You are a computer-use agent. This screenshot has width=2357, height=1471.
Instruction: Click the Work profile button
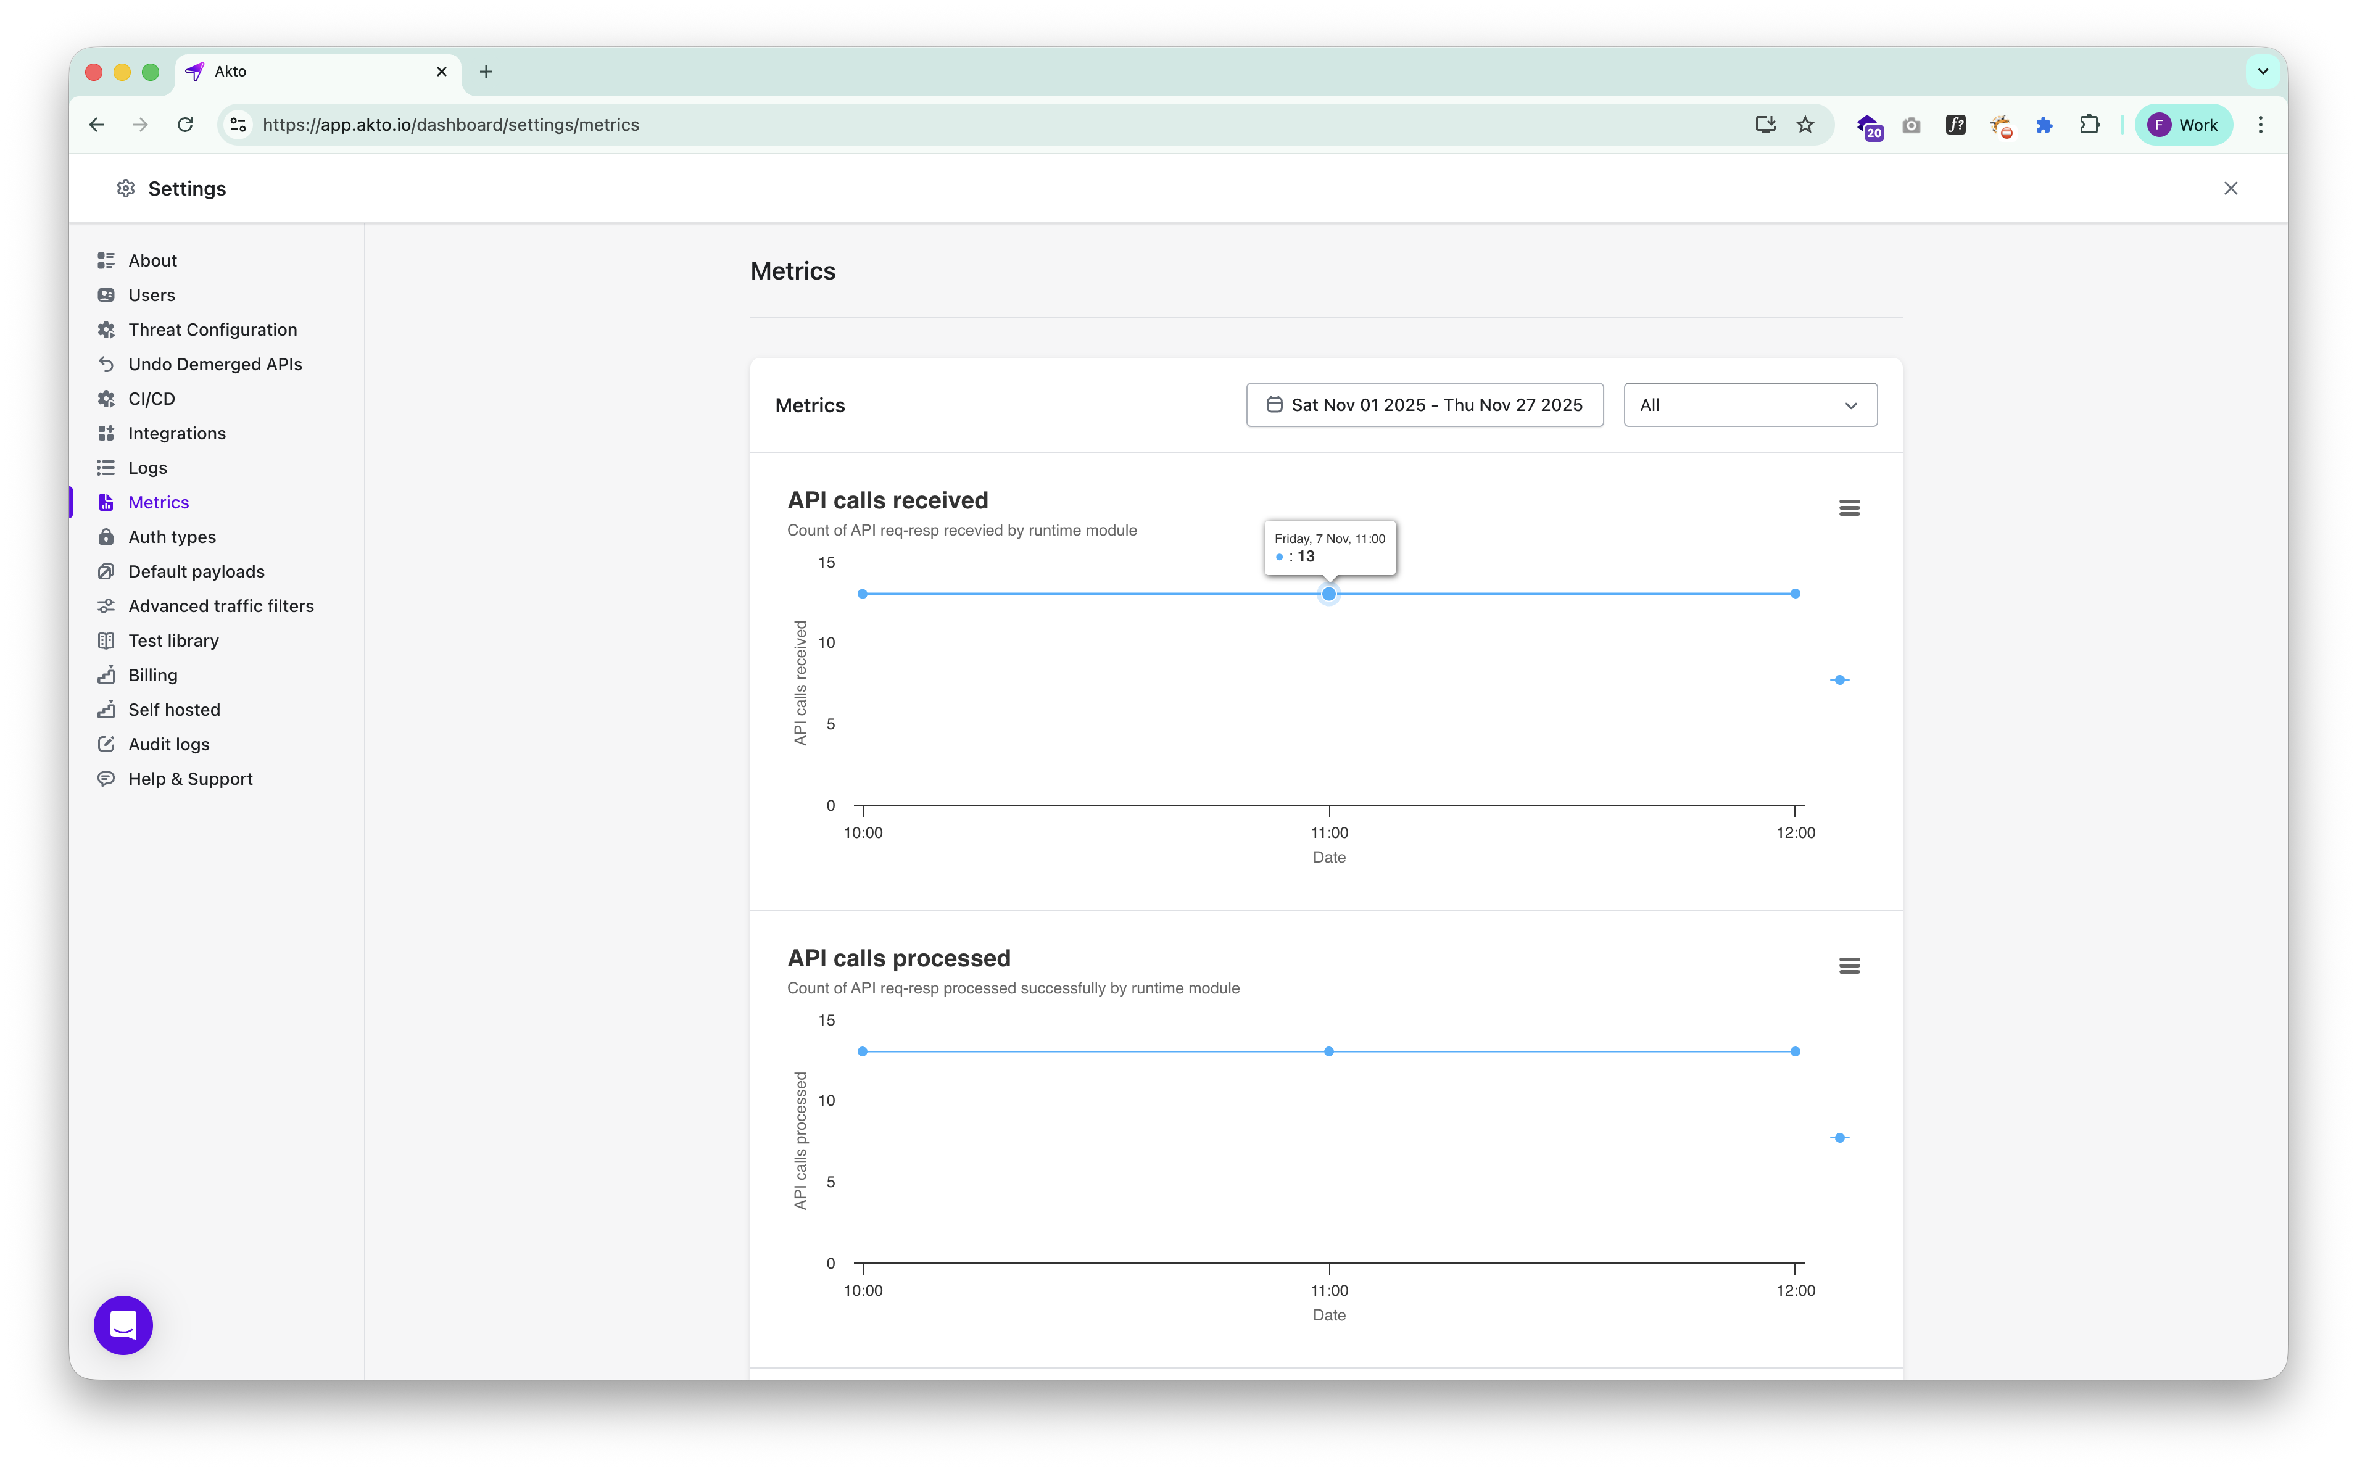(x=2183, y=125)
